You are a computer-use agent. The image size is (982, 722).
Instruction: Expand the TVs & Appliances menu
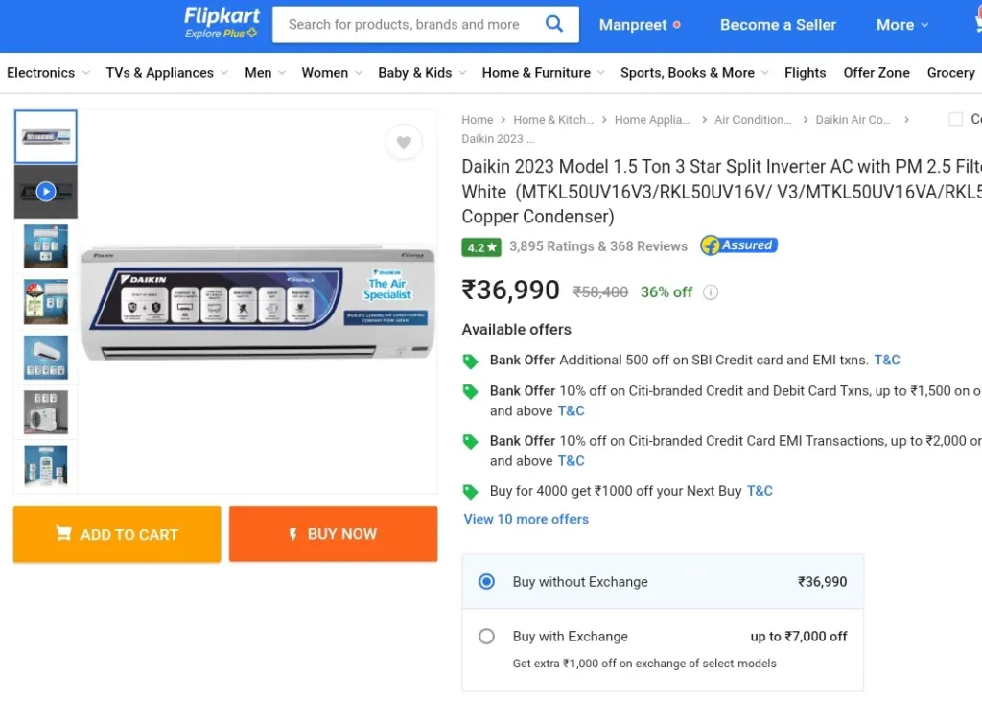point(167,73)
